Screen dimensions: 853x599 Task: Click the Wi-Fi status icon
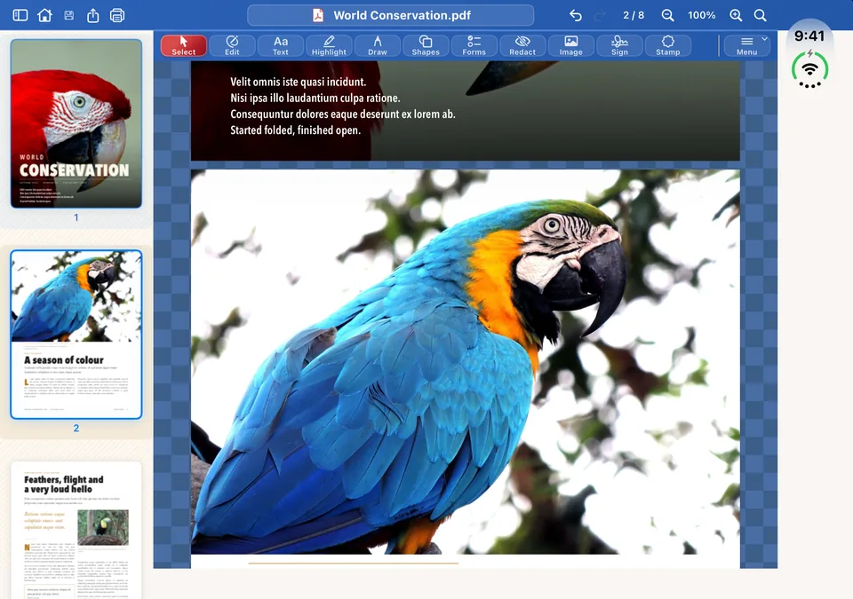[x=810, y=69]
